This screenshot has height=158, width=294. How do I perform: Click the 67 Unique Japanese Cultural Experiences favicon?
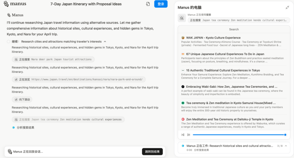183,54
